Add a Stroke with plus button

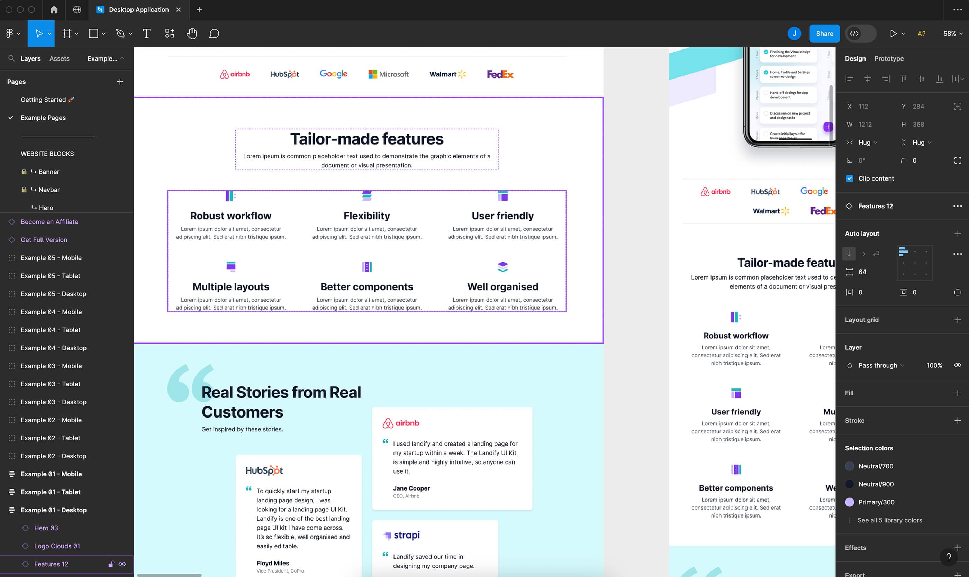tap(957, 421)
